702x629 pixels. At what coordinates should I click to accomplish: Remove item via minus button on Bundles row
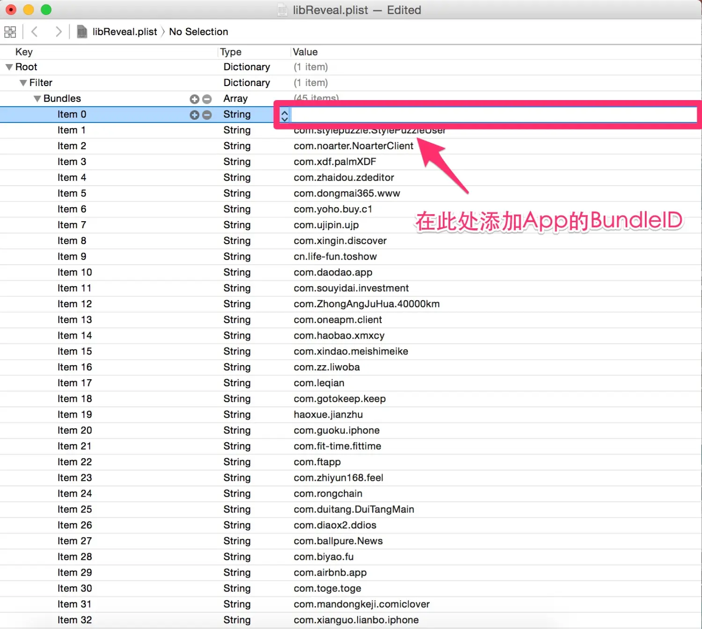pos(207,99)
